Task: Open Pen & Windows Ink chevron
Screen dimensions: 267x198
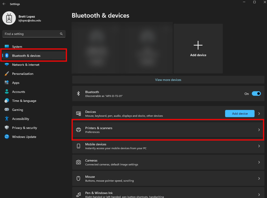Action: 259,195
